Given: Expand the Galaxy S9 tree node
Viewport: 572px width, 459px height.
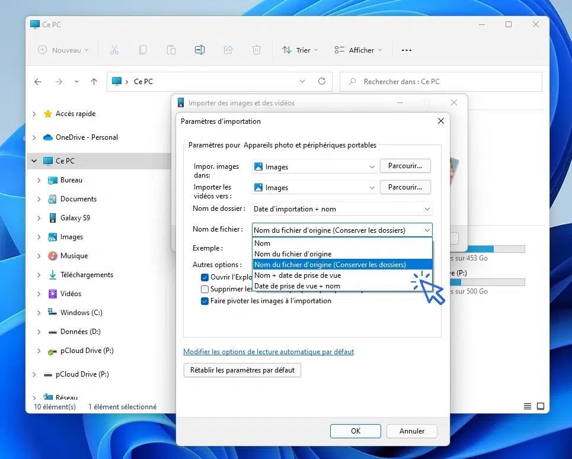Looking at the screenshot, I should point(39,218).
